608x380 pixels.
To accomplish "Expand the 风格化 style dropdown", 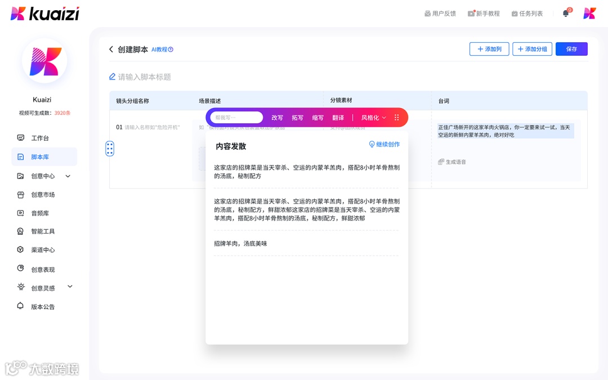I will [374, 117].
